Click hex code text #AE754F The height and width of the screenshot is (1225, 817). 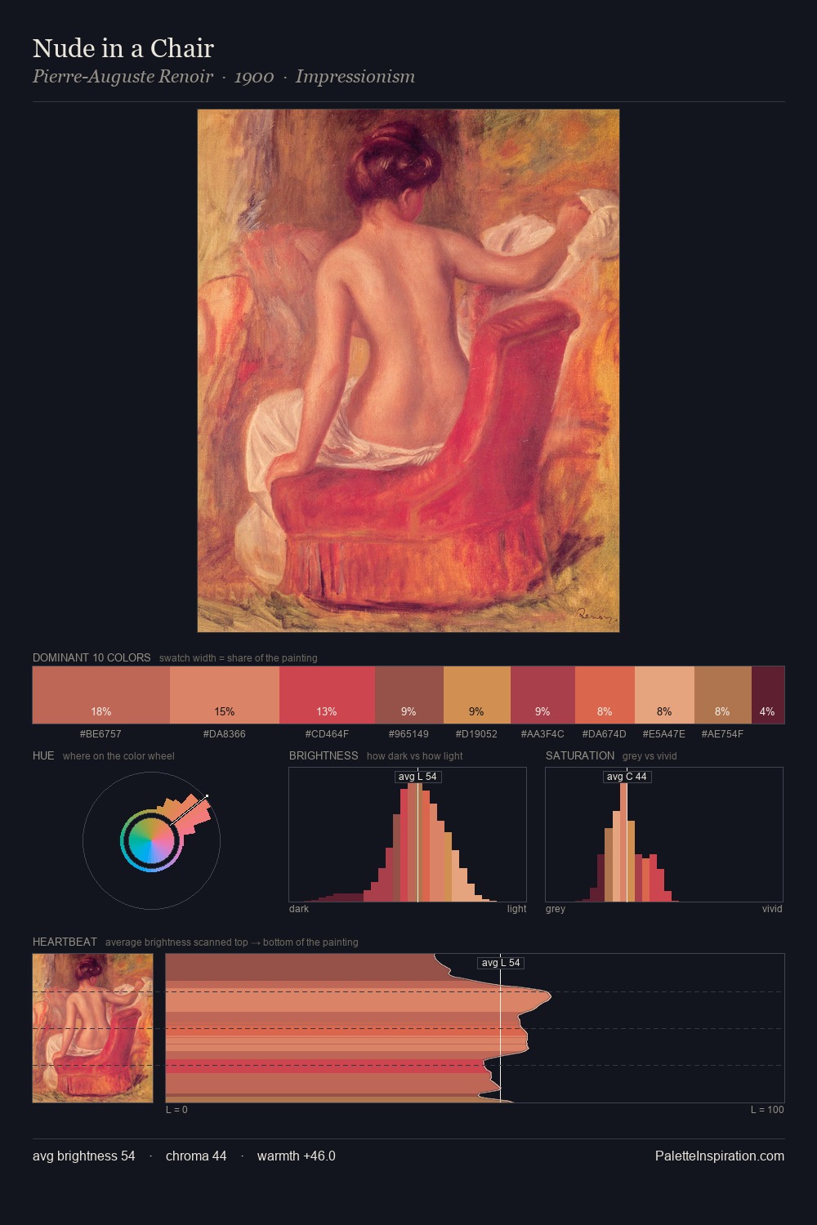[722, 733]
